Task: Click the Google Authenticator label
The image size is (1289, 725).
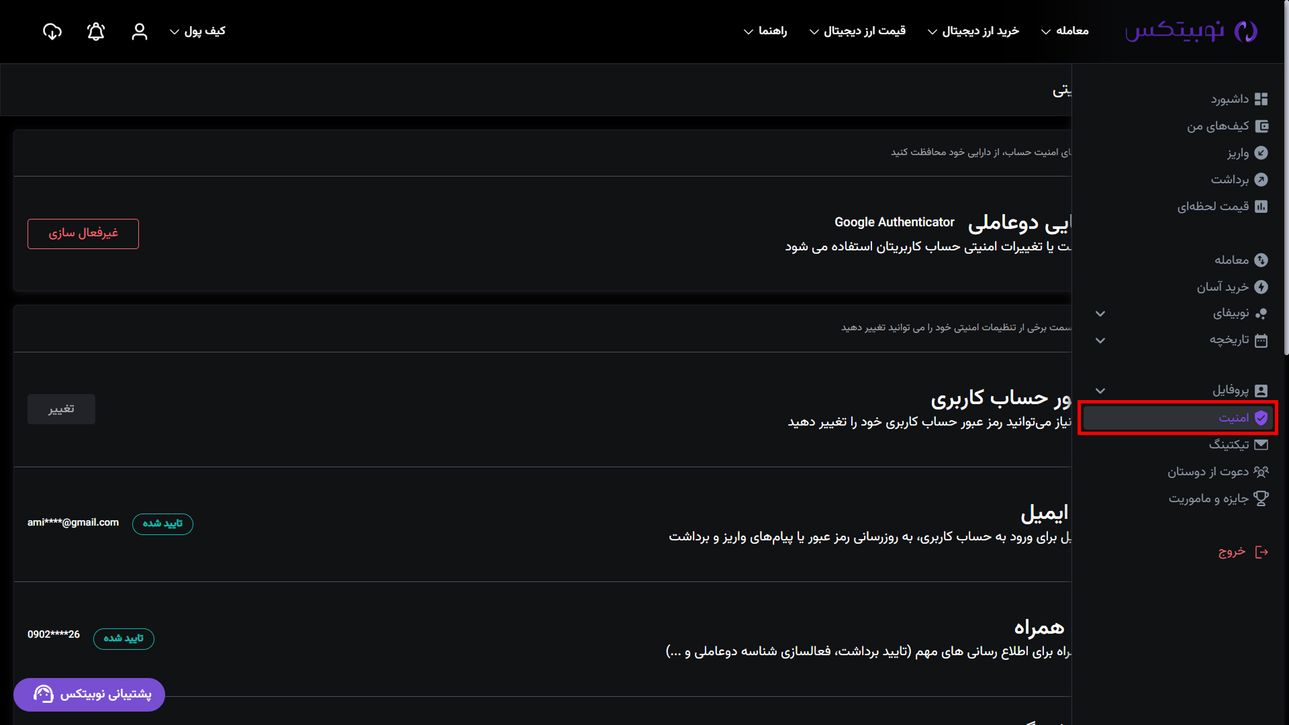Action: point(894,222)
